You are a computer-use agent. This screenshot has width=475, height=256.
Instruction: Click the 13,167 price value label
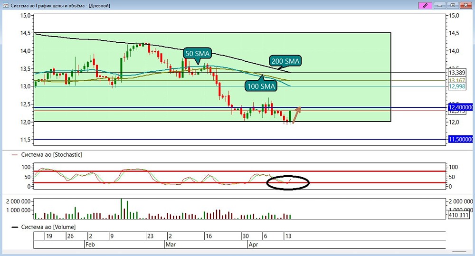click(457, 80)
